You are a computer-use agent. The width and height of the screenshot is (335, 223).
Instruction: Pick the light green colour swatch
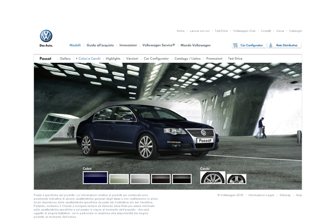point(119,179)
